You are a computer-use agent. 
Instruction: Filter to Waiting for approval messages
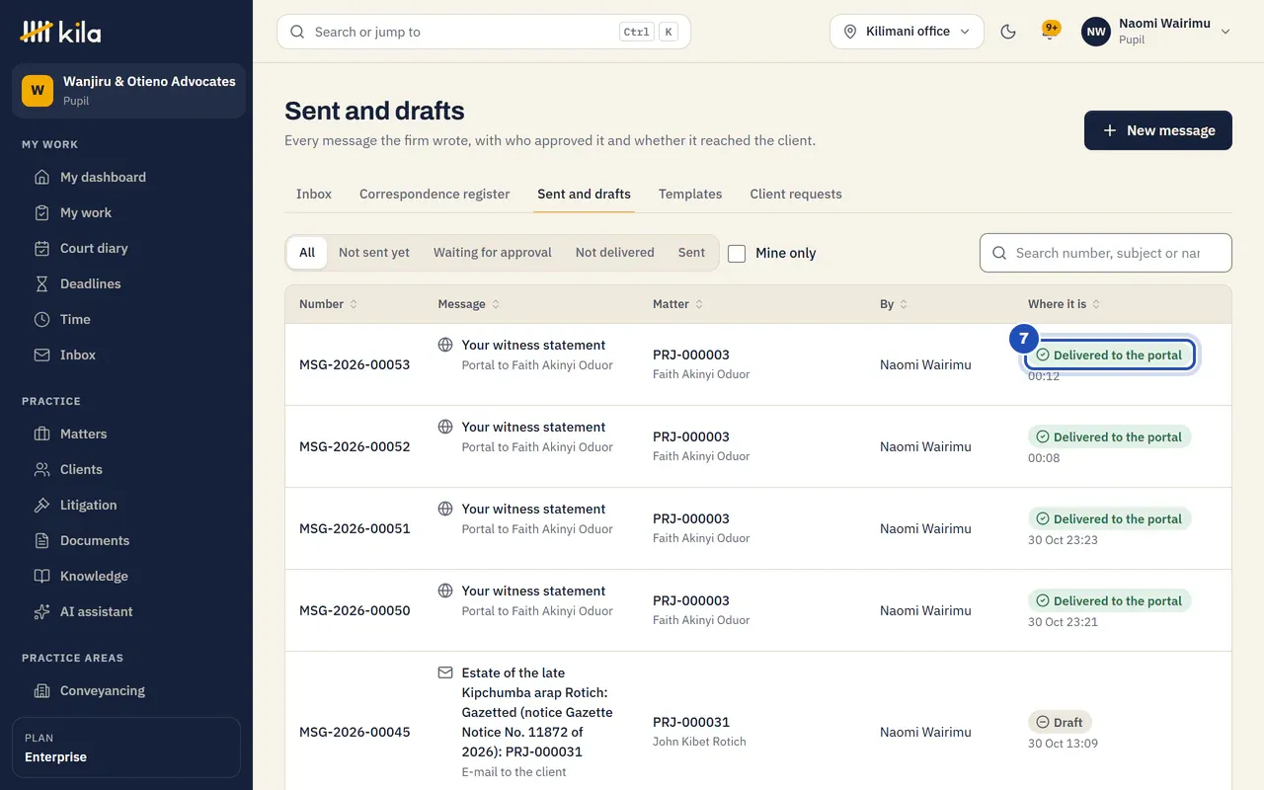(x=493, y=253)
